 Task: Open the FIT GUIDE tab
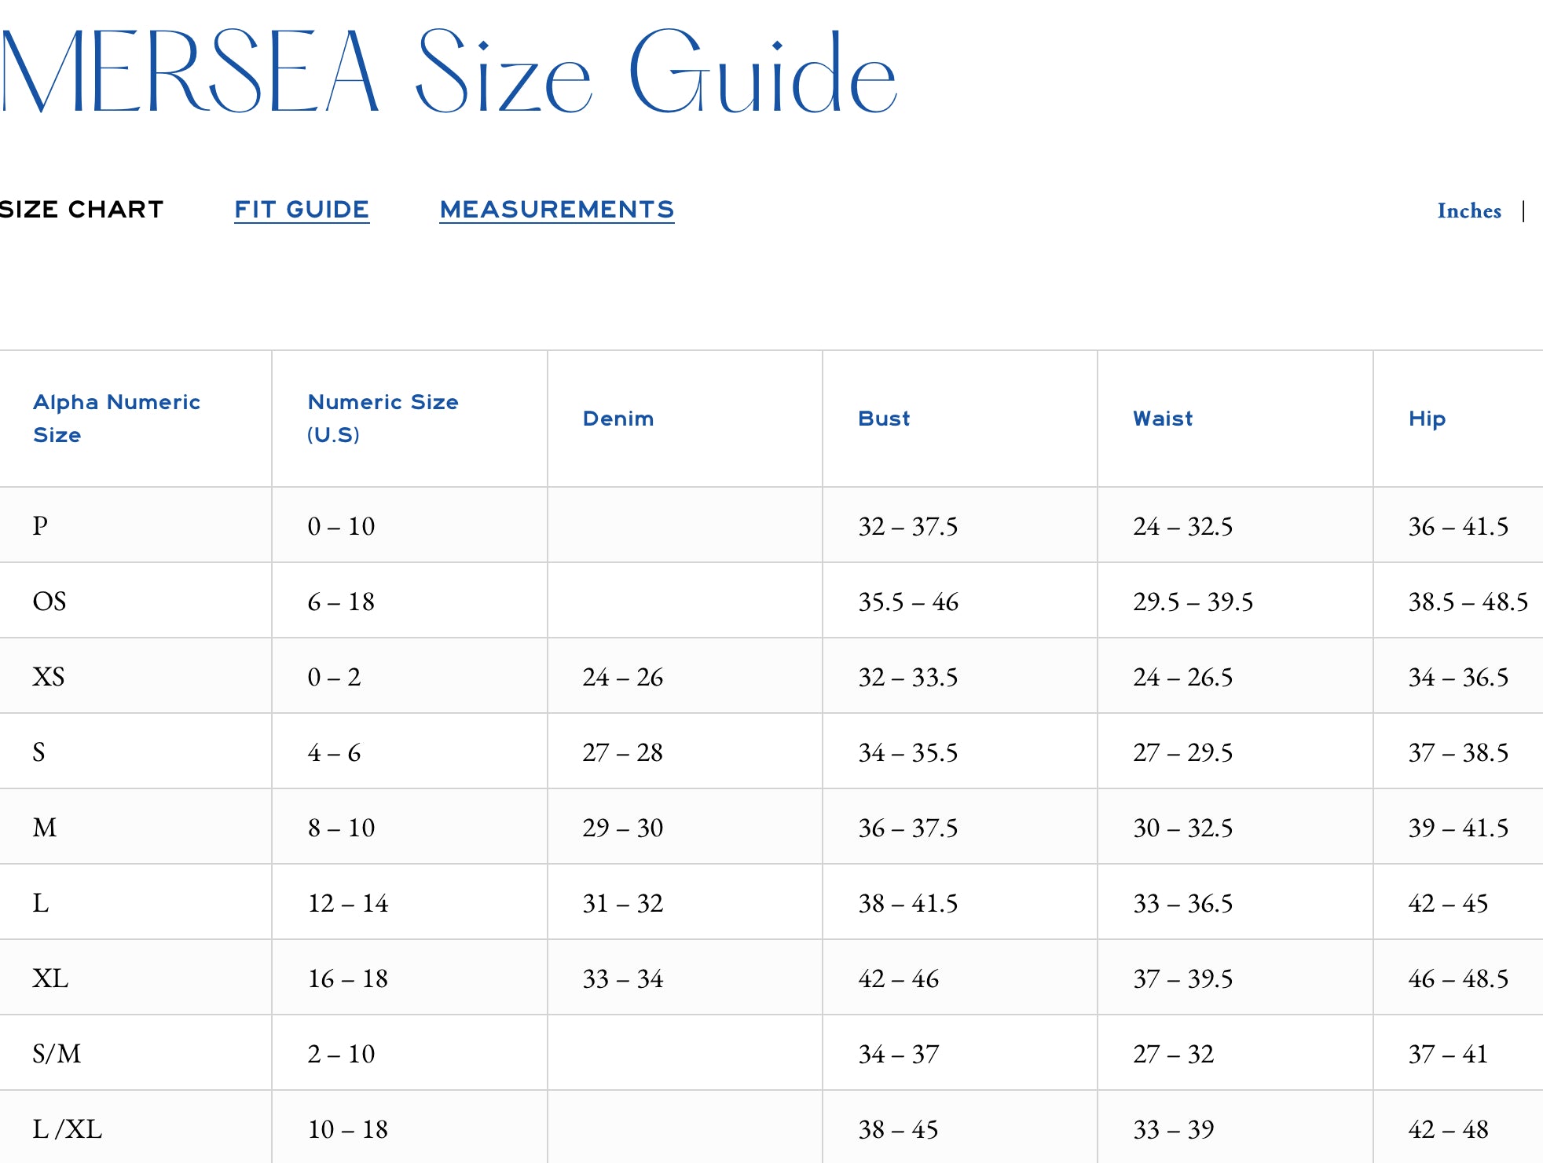click(302, 210)
